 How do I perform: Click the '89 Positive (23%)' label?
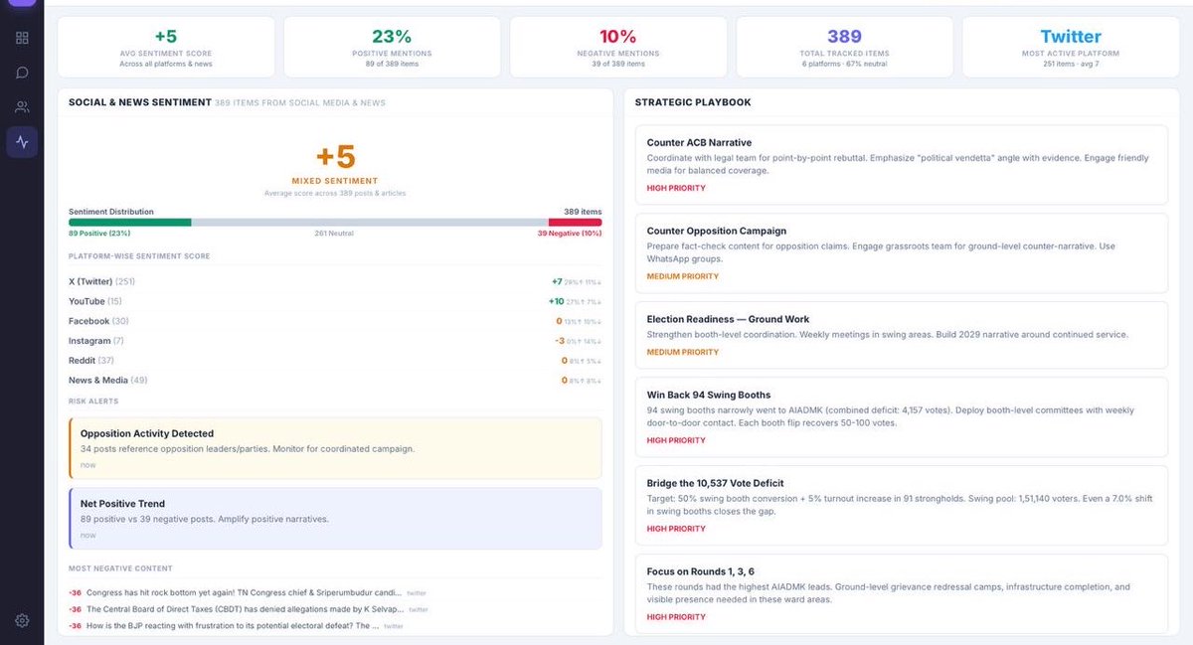[x=99, y=234]
